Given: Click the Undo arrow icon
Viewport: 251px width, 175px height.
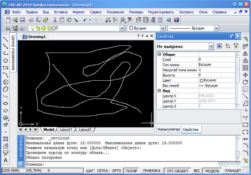Looking at the screenshot, I should point(85,20).
